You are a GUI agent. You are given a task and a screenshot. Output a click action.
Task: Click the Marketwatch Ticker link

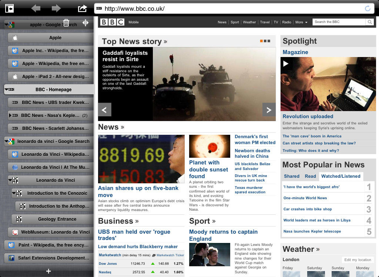coord(170,255)
